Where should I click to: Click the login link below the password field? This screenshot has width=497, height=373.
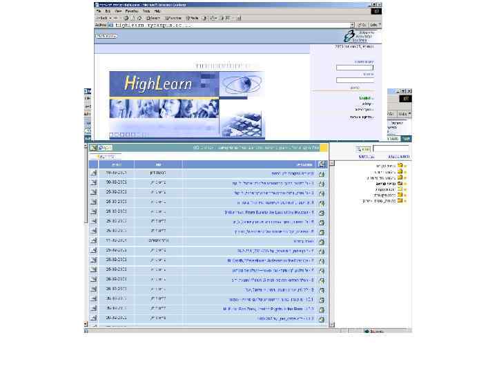[355, 88]
